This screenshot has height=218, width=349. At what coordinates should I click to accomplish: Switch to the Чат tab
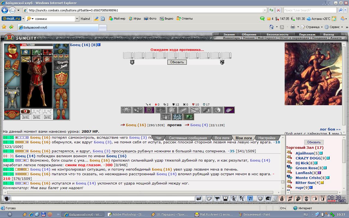point(158,138)
